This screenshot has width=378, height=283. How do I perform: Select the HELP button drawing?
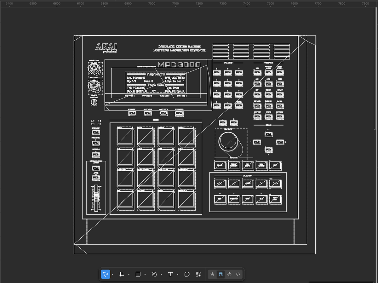tap(275, 166)
